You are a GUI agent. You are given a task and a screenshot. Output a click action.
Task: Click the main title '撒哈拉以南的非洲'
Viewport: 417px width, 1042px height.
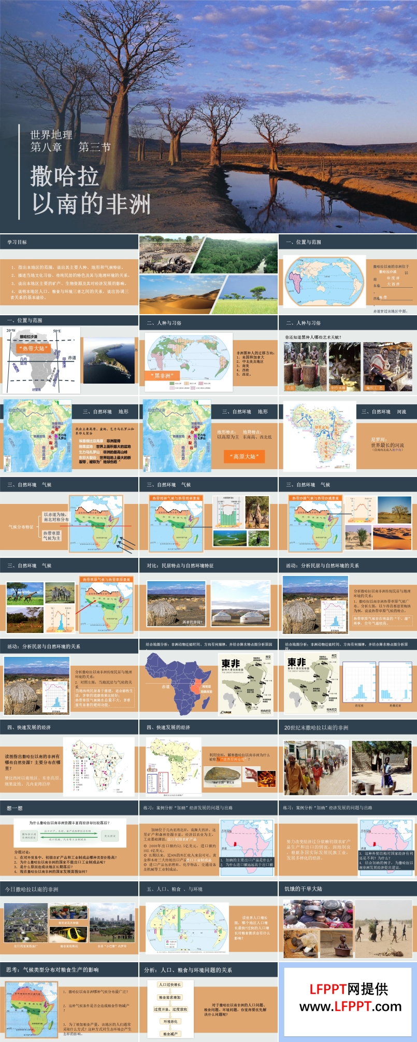coord(90,190)
